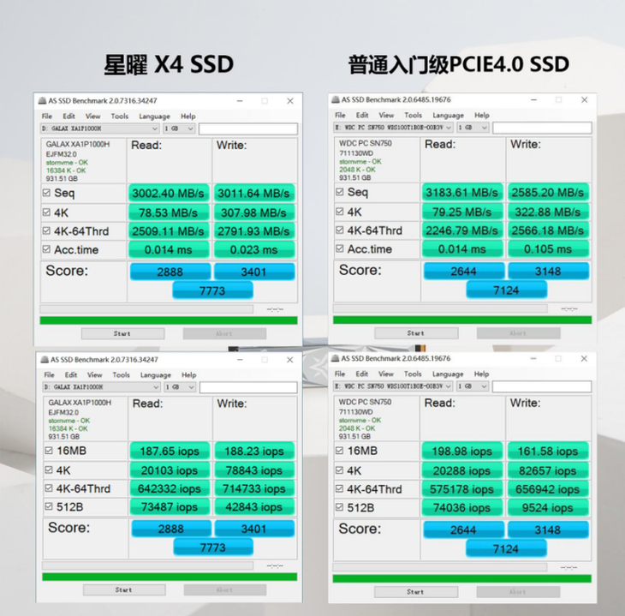This screenshot has width=625, height=616.
Task: Expand drive selector in WDC iops window
Action: click(393, 386)
